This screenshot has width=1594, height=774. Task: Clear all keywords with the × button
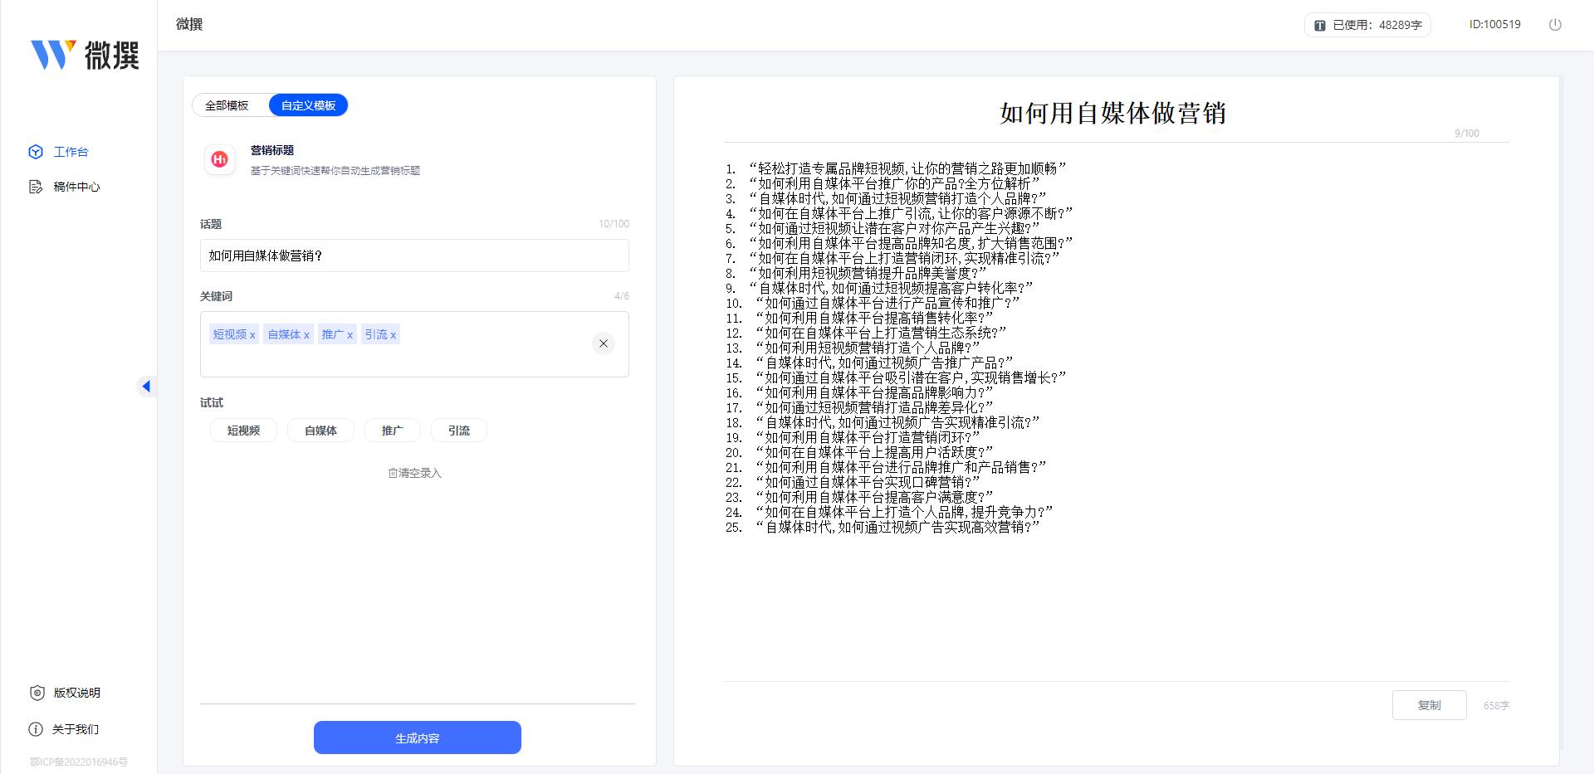tap(604, 343)
